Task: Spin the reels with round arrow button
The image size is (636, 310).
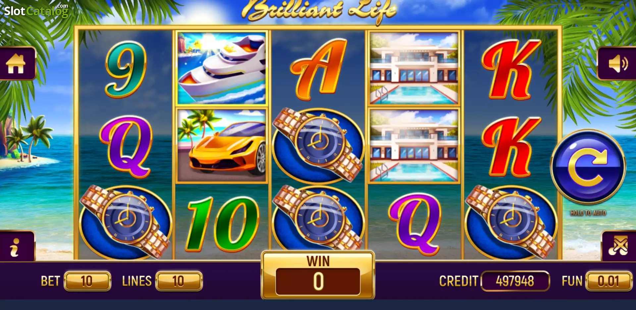Action: 588,167
